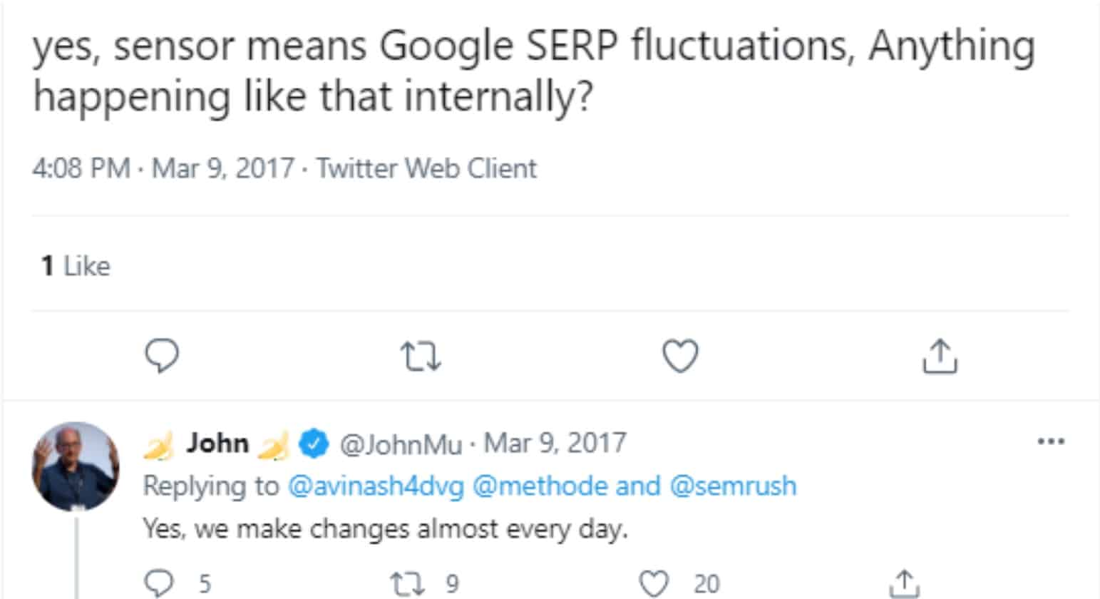Open John's profile picture

(76, 466)
